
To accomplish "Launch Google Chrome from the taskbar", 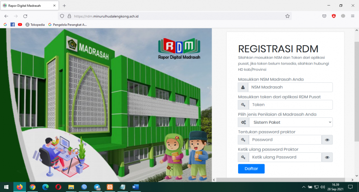I will pyautogui.click(x=32, y=187).
